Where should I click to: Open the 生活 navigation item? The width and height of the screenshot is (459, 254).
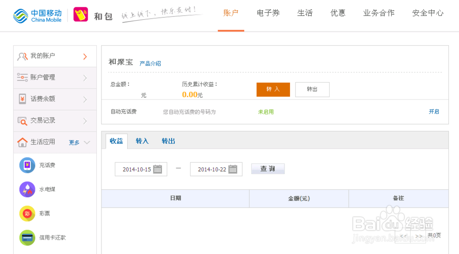tap(305, 13)
